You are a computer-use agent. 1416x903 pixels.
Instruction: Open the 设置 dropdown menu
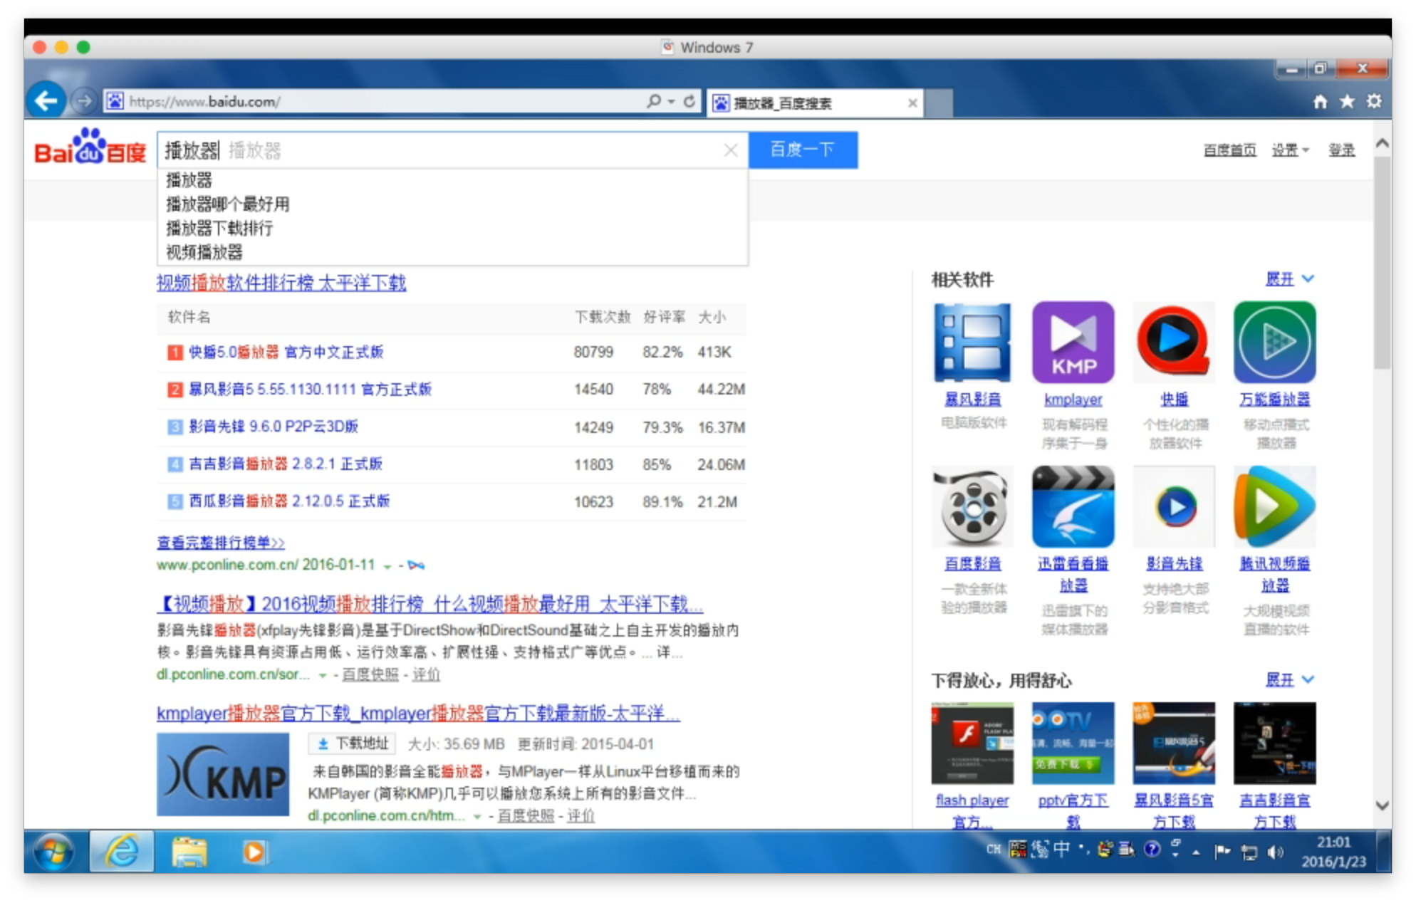click(1290, 150)
